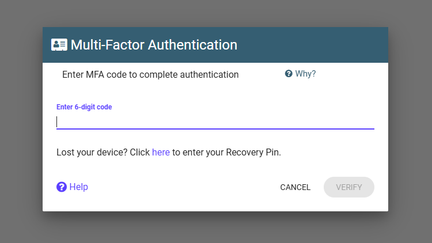Click the "Enter 6-digit code" field label
This screenshot has height=243, width=432.
click(84, 107)
